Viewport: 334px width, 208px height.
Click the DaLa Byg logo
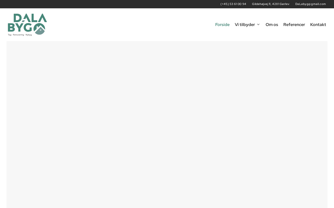point(27,25)
